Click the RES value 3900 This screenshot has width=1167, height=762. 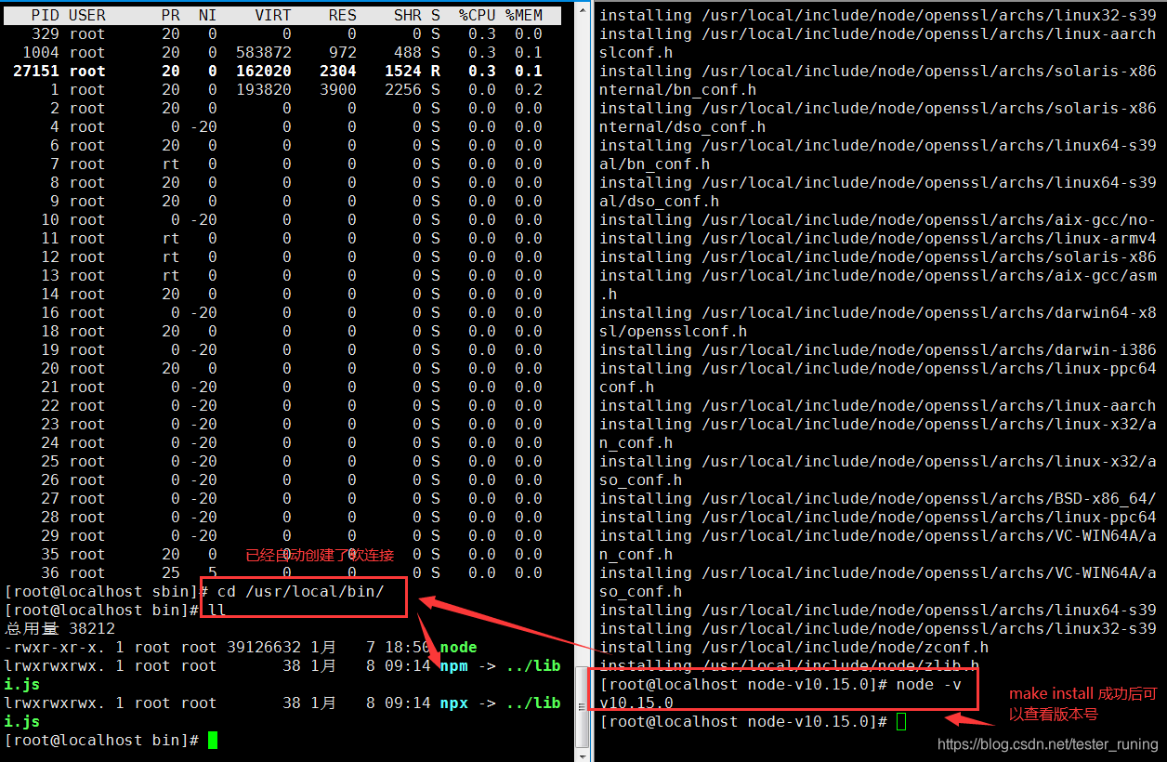point(337,89)
